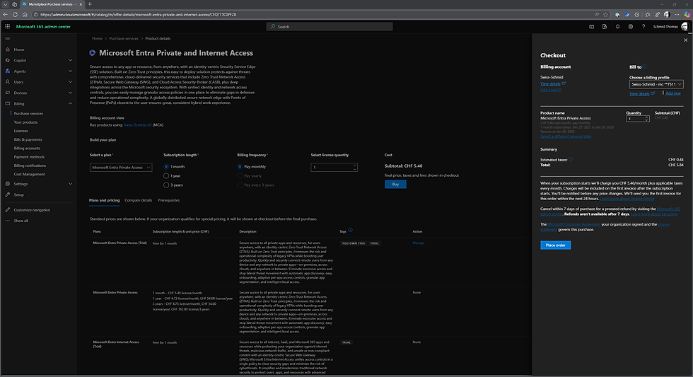Open Home in the left navigation

click(19, 50)
